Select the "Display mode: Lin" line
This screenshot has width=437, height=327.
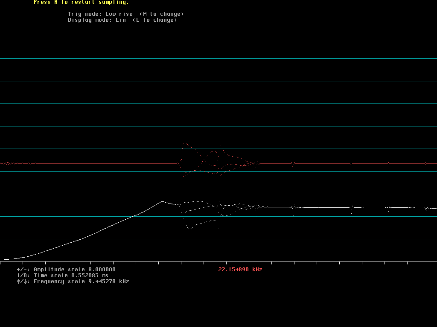point(122,20)
